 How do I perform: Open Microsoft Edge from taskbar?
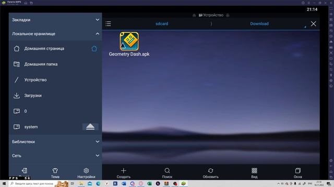[x=98, y=183]
